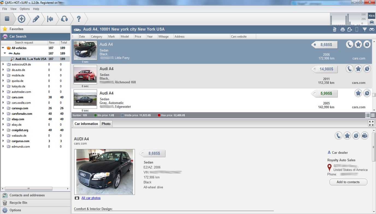Open Contacts and addresses section

point(35,195)
